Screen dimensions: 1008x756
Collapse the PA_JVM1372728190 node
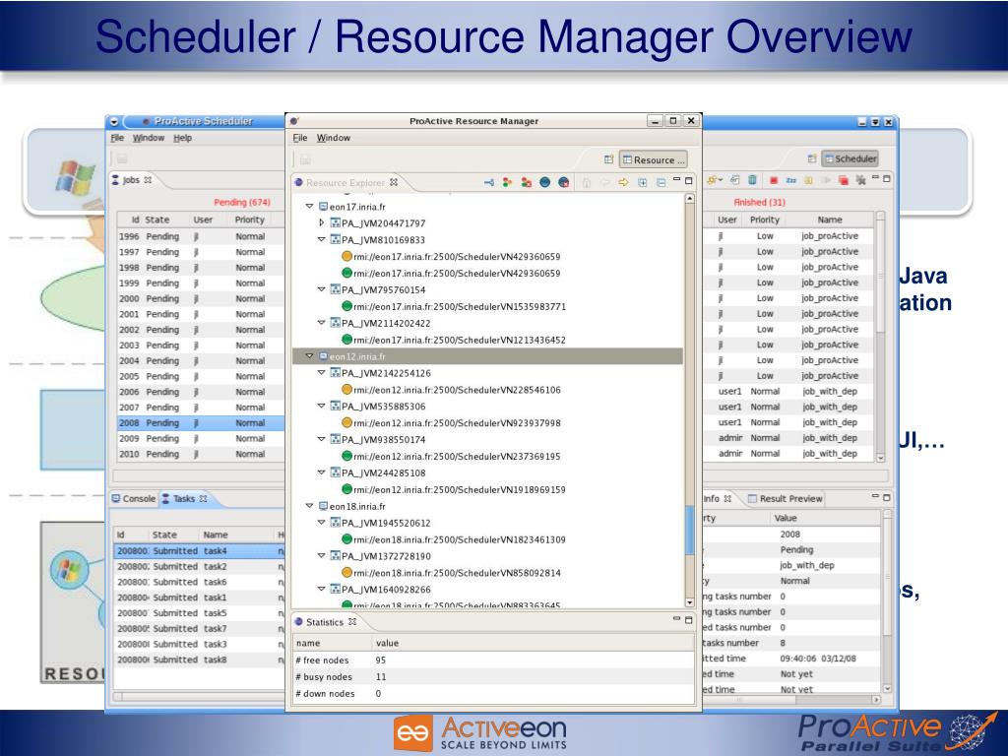point(322,556)
